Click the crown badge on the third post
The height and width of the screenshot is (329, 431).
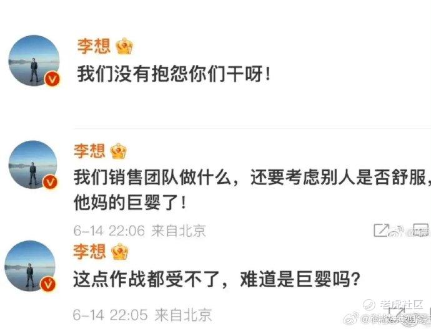pyautogui.click(x=120, y=251)
